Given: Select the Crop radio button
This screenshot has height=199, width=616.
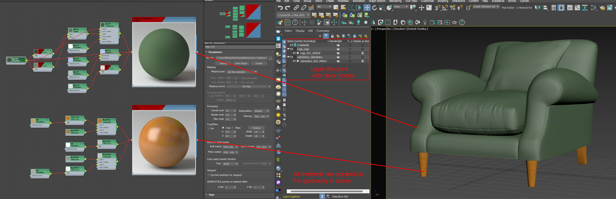Looking at the screenshot, I should pos(223,128).
